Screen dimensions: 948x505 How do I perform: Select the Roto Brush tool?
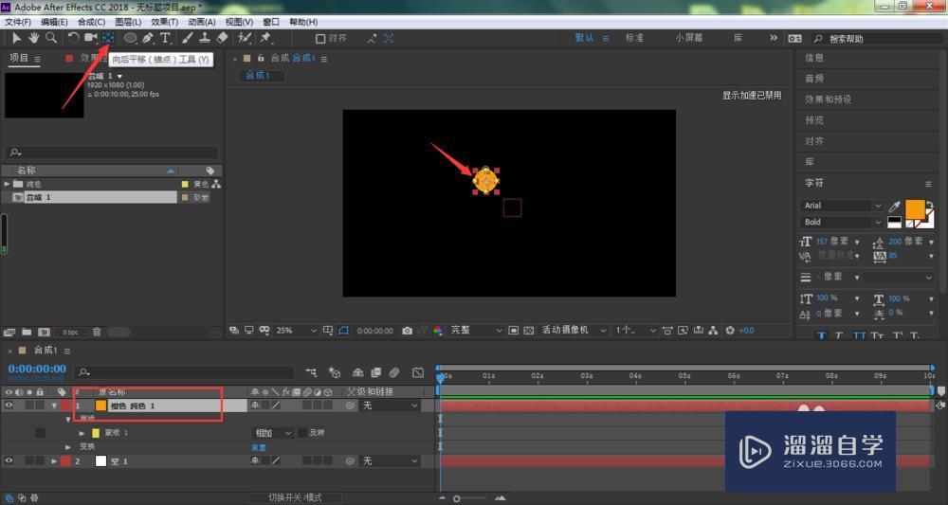point(245,38)
